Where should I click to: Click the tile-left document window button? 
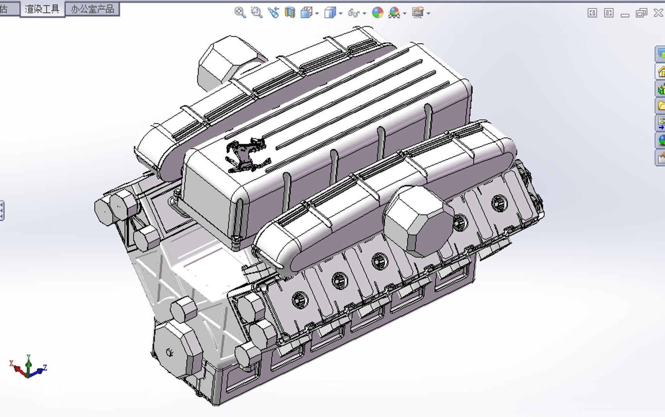[592, 13]
